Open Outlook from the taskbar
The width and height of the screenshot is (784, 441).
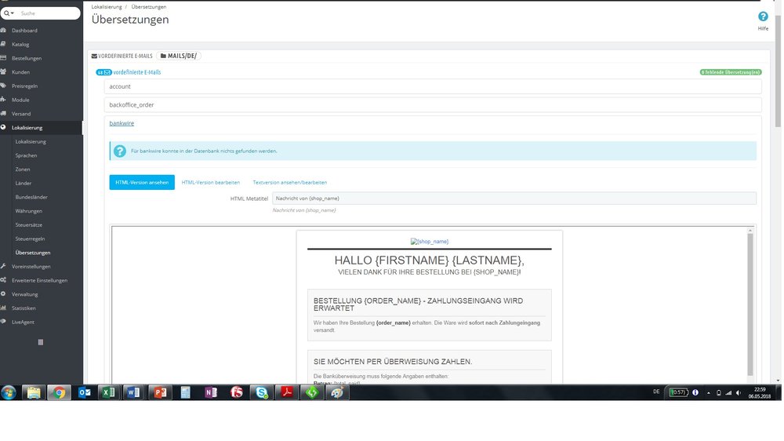pyautogui.click(x=85, y=393)
